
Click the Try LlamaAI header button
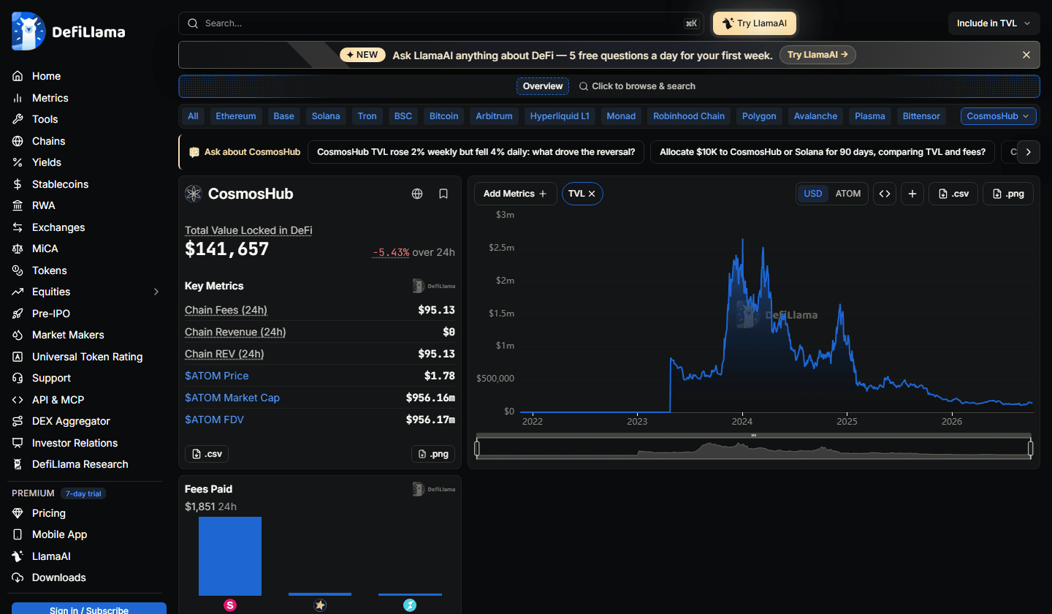point(755,23)
